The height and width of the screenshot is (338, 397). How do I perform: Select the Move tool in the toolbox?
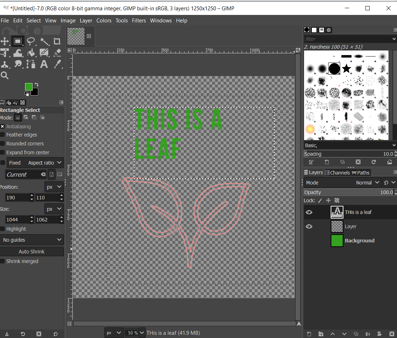(x=5, y=41)
